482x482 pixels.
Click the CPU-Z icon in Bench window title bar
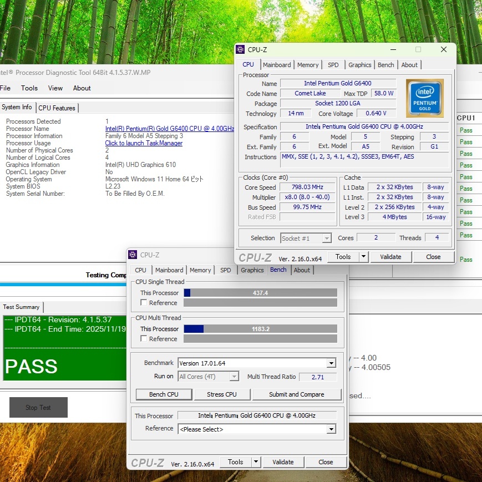(133, 255)
